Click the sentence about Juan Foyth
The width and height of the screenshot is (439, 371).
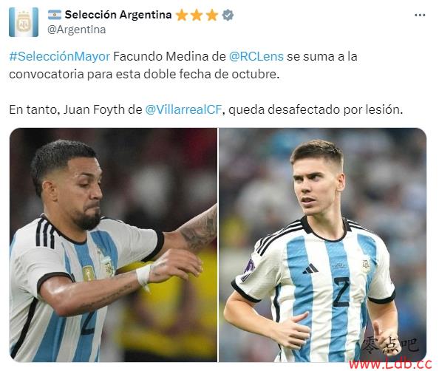click(205, 109)
